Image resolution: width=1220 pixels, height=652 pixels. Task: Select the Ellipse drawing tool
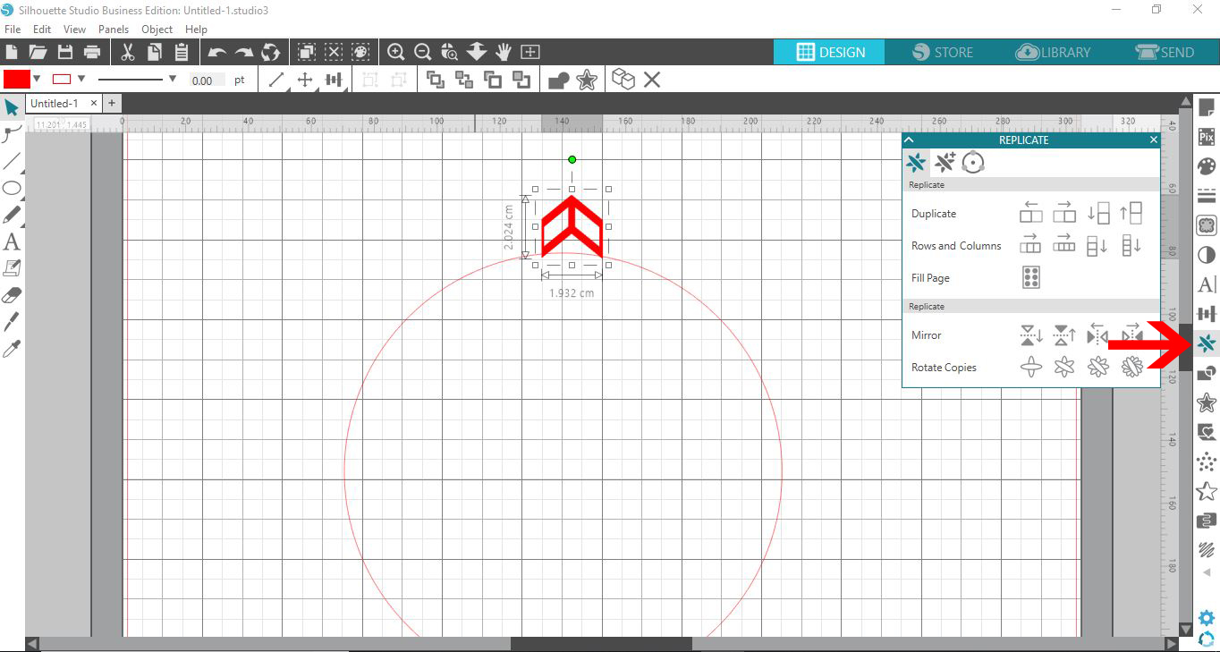pos(12,188)
